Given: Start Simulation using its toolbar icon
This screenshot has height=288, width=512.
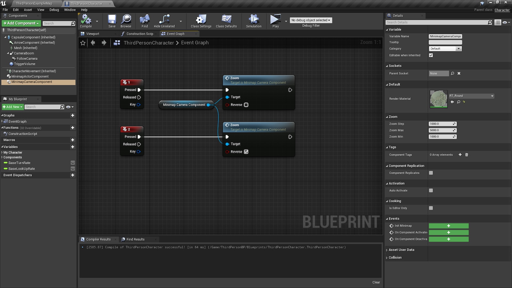Looking at the screenshot, I should coord(253,20).
